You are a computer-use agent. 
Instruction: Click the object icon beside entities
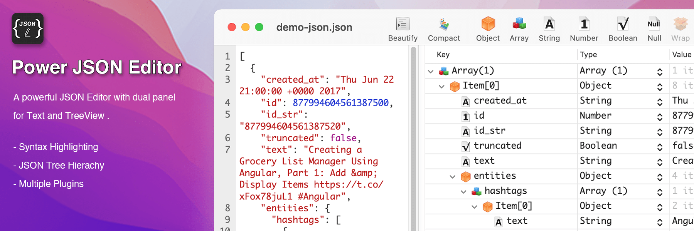466,176
